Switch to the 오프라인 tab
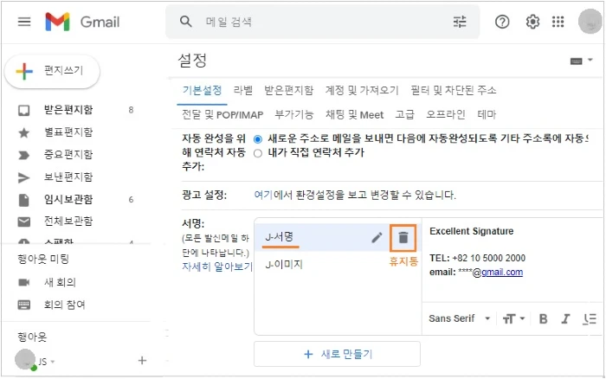 [446, 115]
